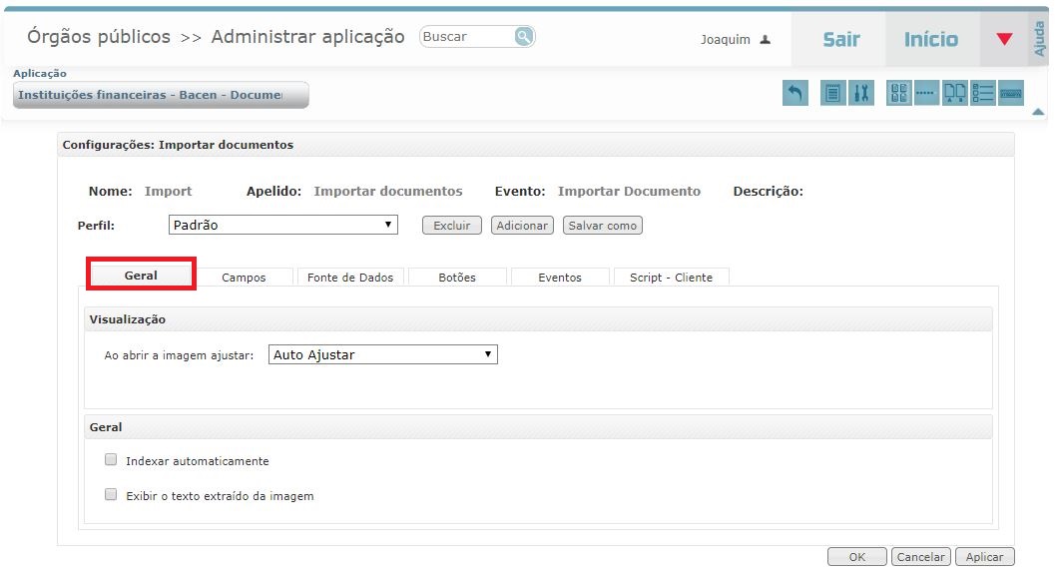Switch to the Campos tab
This screenshot has height=575, width=1055.
[244, 278]
